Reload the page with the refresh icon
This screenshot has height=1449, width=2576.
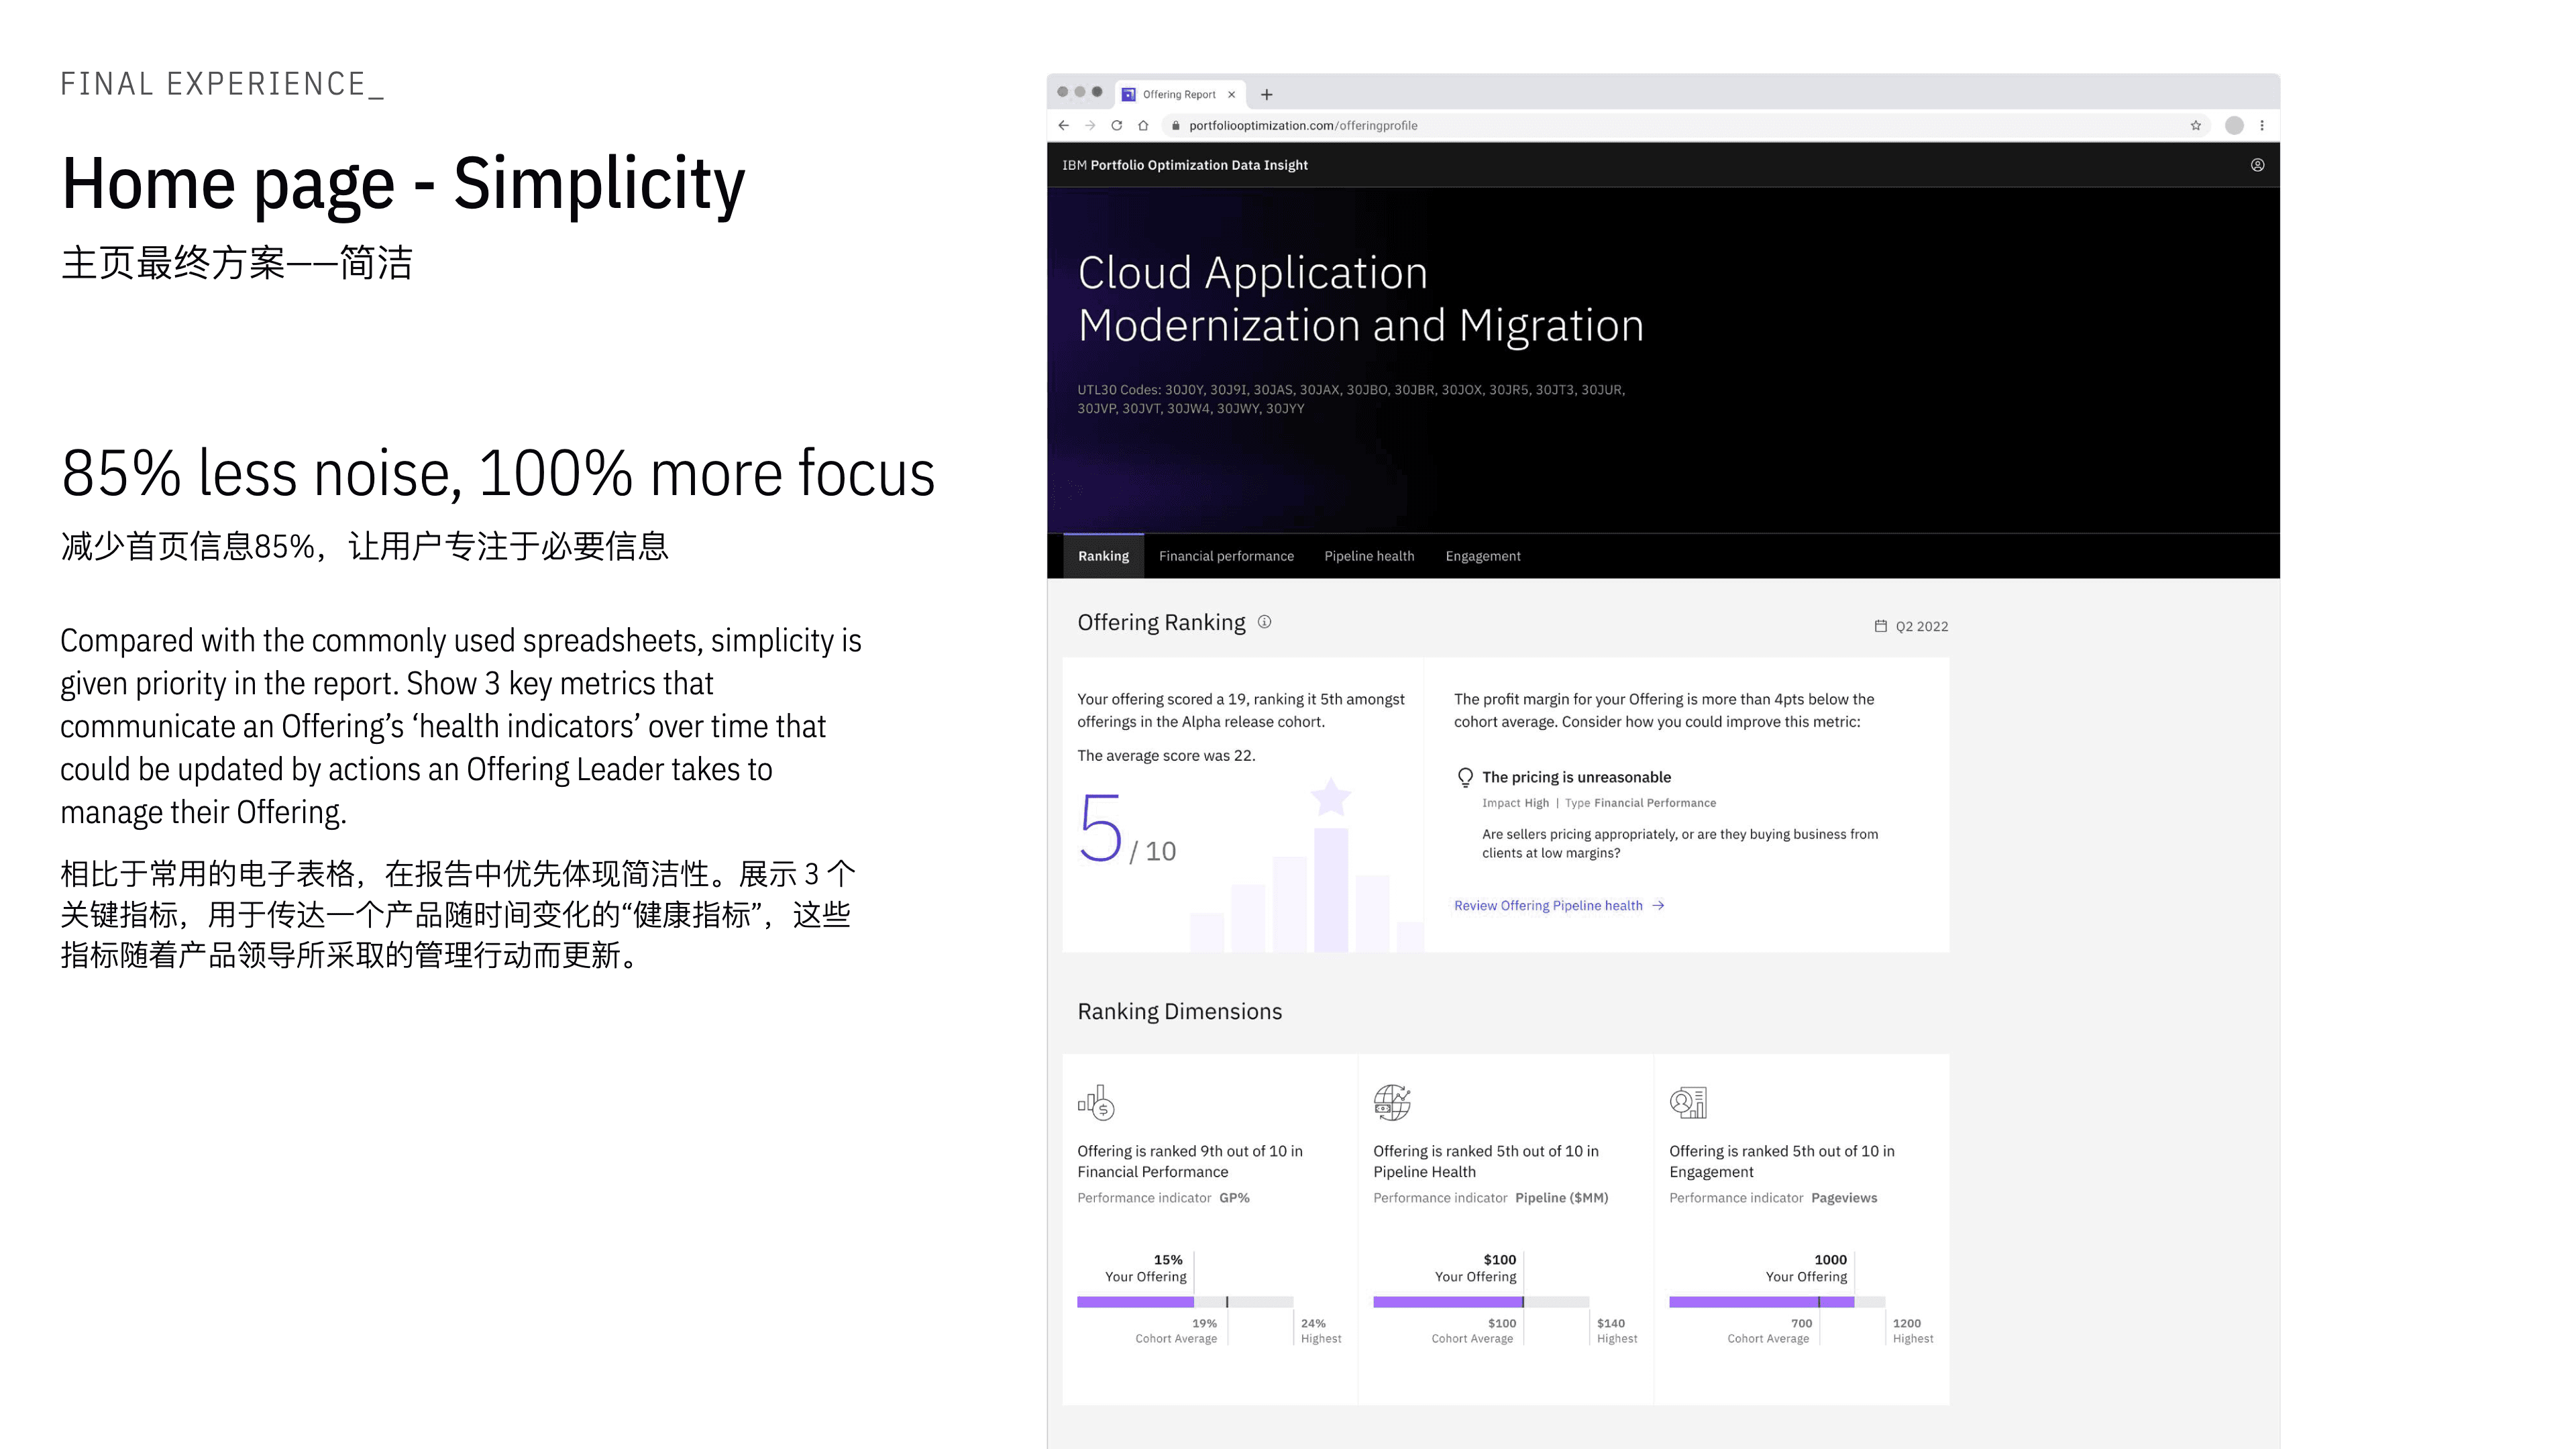tap(1116, 125)
